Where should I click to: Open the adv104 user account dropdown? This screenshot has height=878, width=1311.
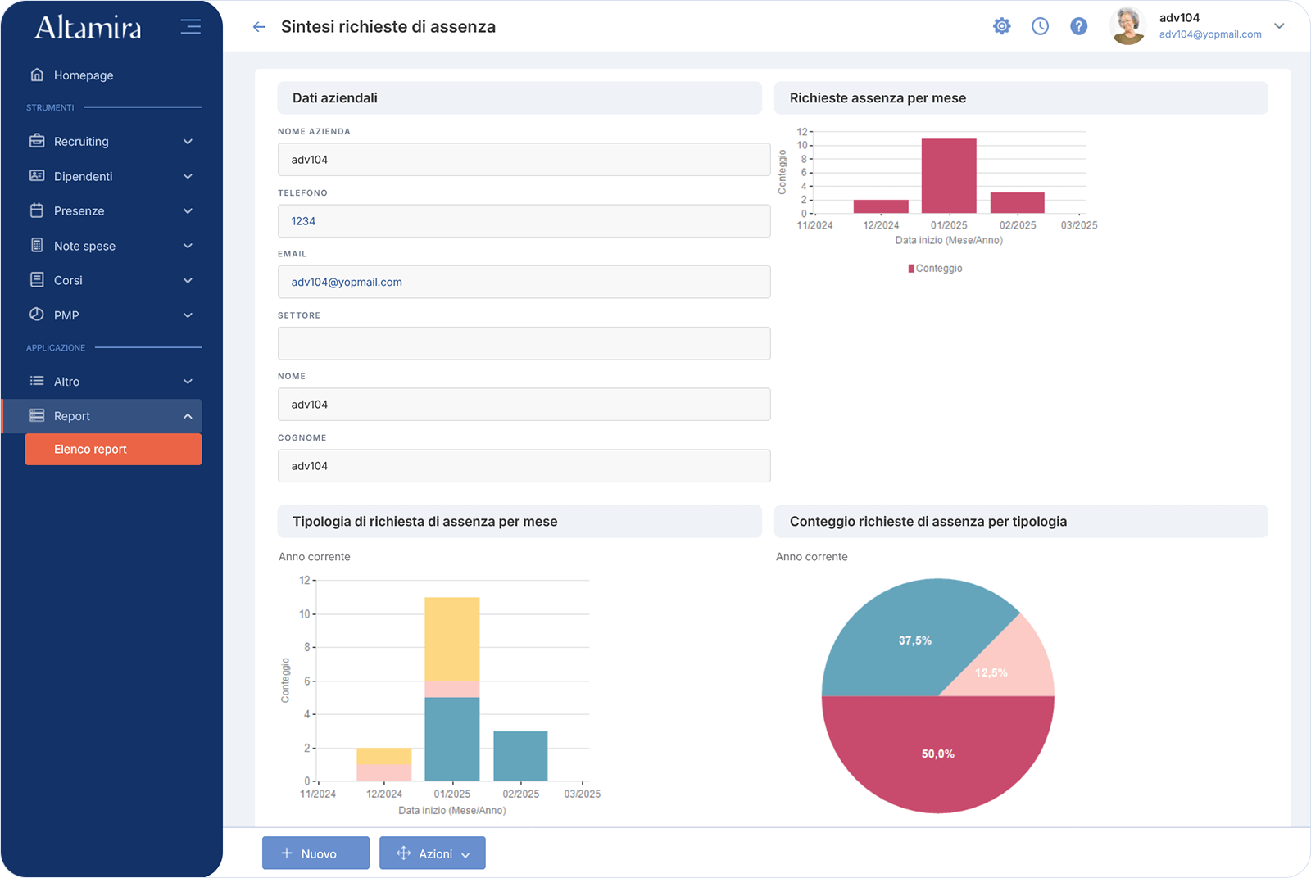[1279, 25]
